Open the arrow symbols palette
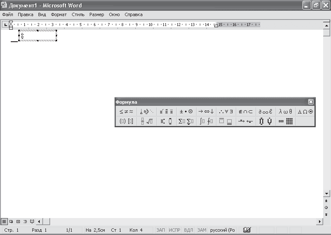 click(x=206, y=112)
